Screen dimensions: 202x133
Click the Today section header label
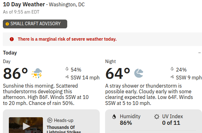coord(10,53)
